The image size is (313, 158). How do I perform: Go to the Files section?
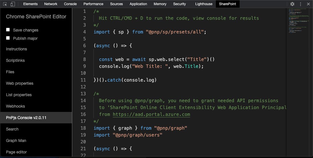pyautogui.click(x=36, y=72)
